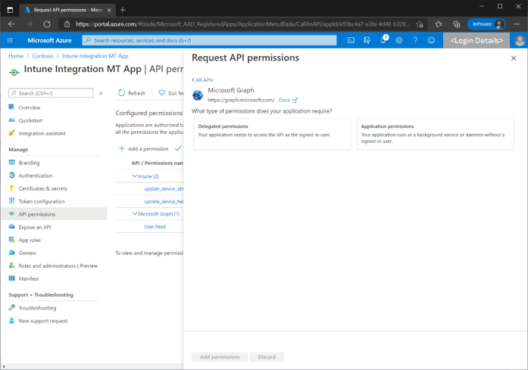Open Troubleshooting menu item

37,308
